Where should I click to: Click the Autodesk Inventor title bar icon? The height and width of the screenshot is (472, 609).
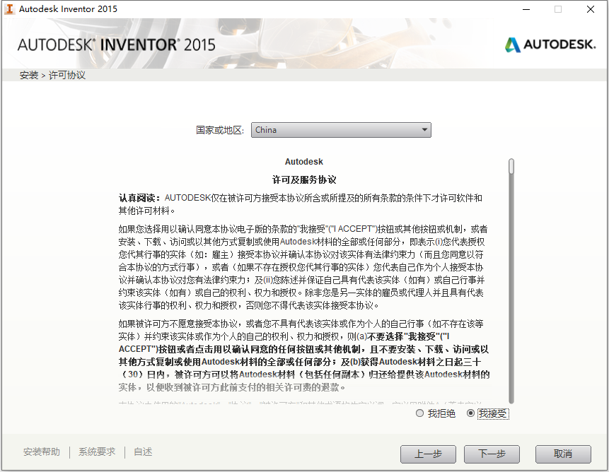point(10,9)
